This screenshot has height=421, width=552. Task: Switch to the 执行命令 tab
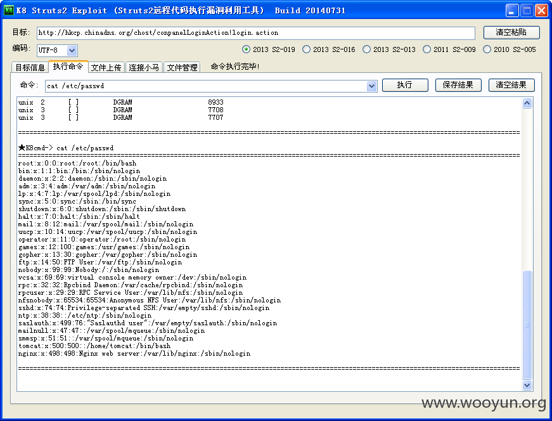68,66
